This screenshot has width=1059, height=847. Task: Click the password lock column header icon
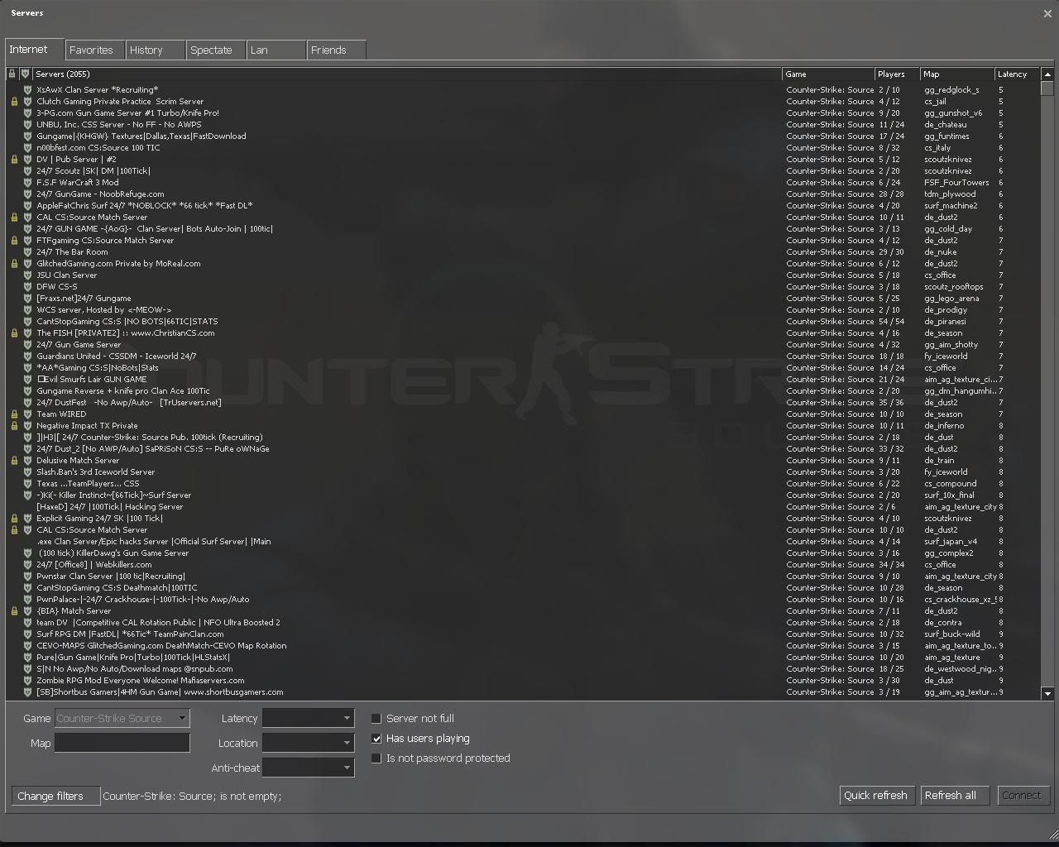coord(12,74)
